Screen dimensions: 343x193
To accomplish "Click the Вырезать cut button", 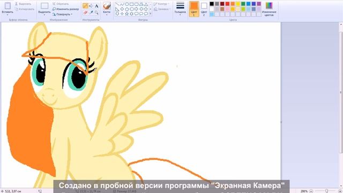I will [x=23, y=4].
